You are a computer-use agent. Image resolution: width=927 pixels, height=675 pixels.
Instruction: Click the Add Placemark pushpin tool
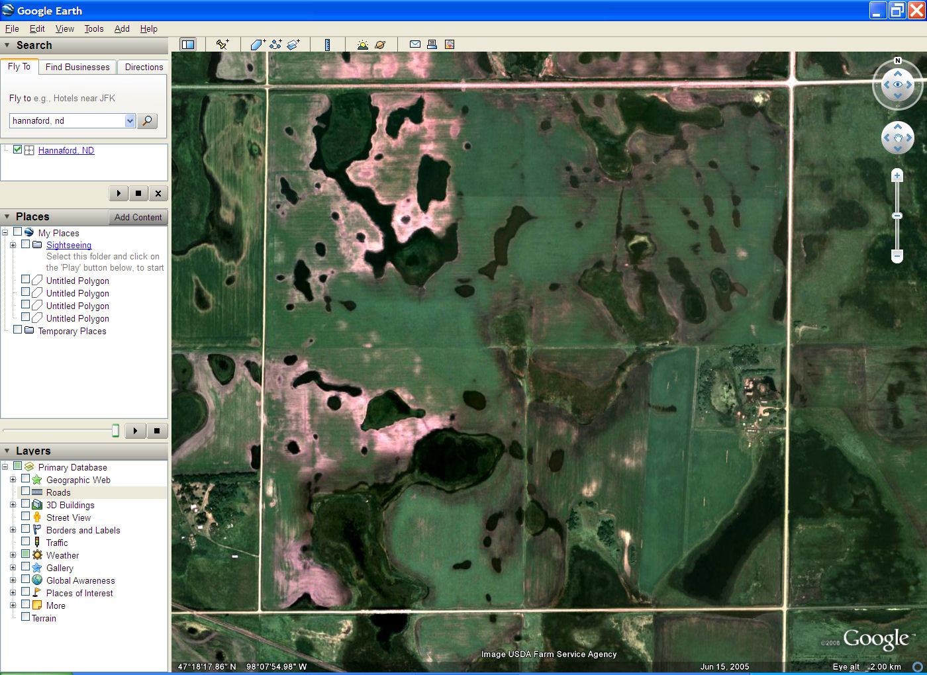[222, 44]
